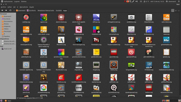The image size is (181, 102).
Task: Go back with the left arrow button
Action: coord(2,10)
